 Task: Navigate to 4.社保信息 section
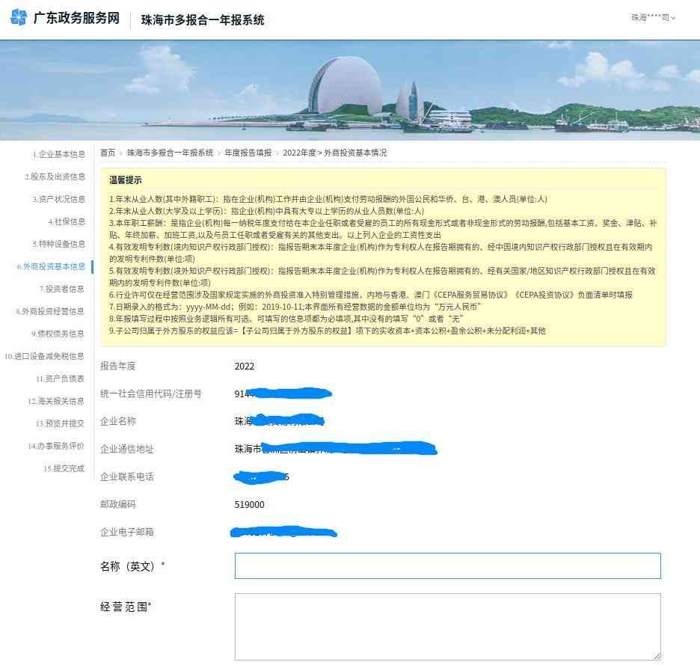click(67, 222)
